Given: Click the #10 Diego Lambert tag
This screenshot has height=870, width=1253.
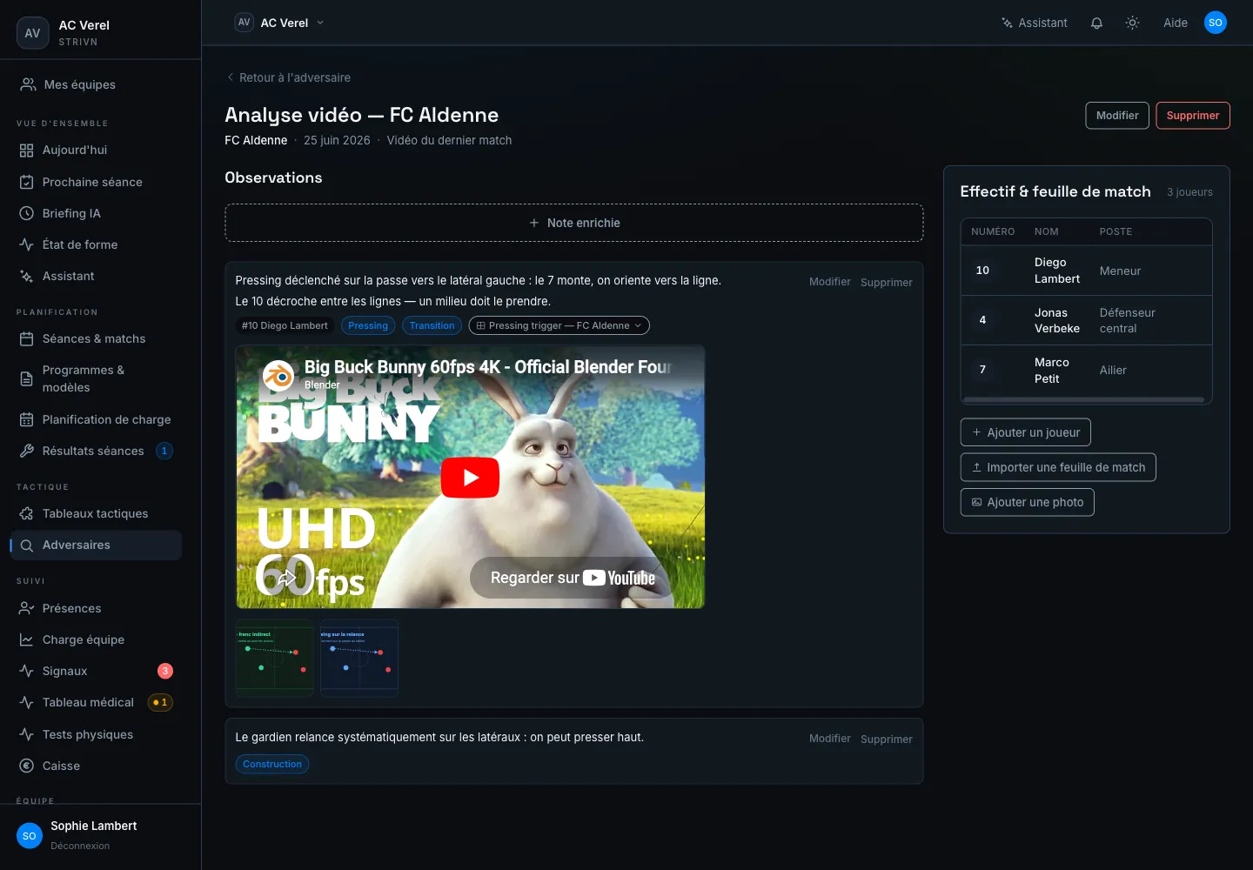Looking at the screenshot, I should 285,325.
